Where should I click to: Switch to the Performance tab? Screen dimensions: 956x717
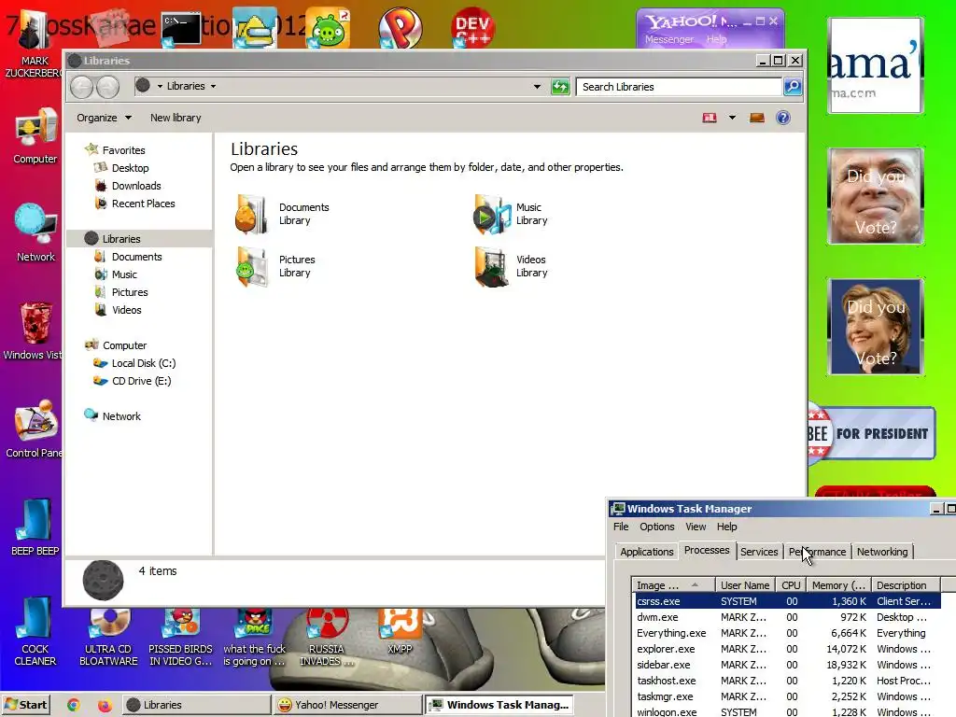coord(817,552)
